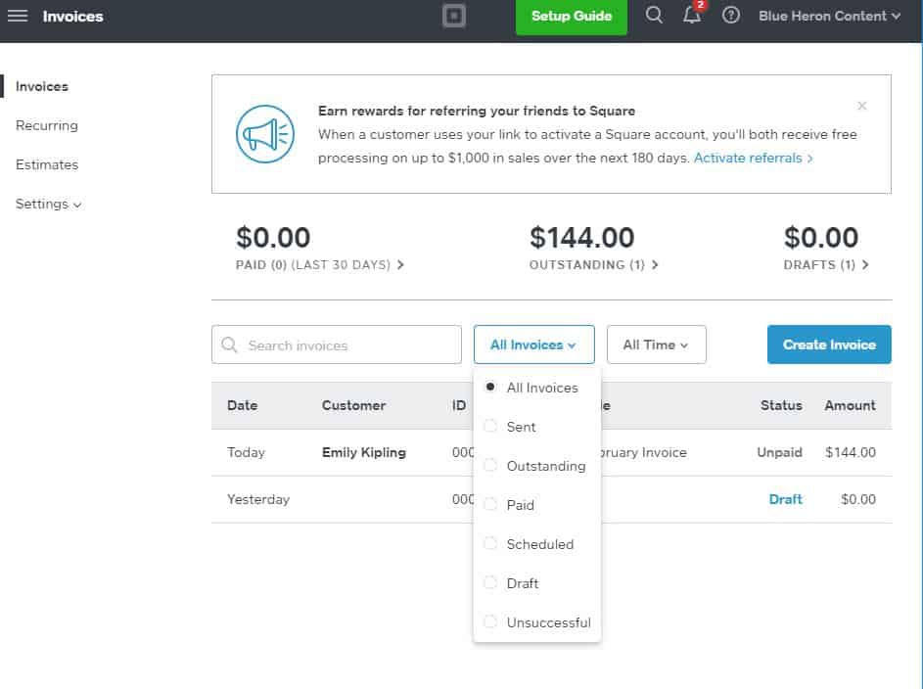Select the Sent filter option
Viewport: 923px width, 689px height.
pyautogui.click(x=510, y=427)
